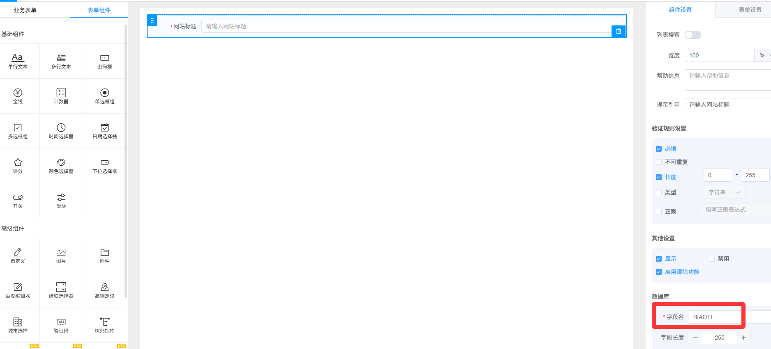This screenshot has height=349, width=771.
Task: Open the 表单设置 tab
Action: point(750,10)
